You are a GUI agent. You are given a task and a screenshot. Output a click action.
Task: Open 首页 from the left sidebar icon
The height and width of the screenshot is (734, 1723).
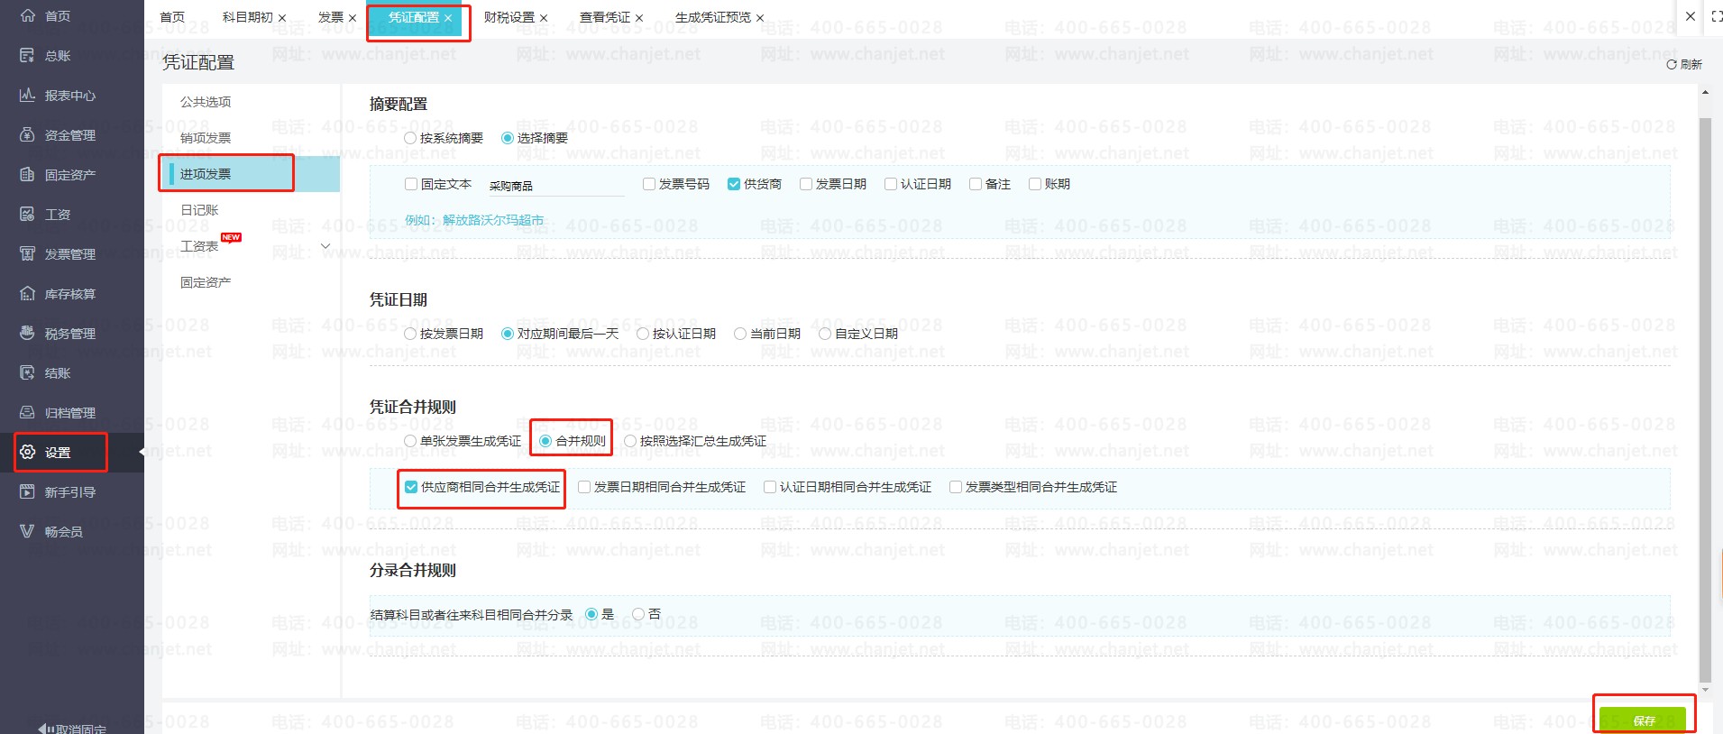pyautogui.click(x=28, y=15)
